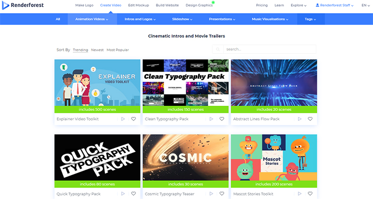This screenshot has width=373, height=199.
Task: Play preview of Explainer Video Toolkit
Action: click(x=123, y=119)
